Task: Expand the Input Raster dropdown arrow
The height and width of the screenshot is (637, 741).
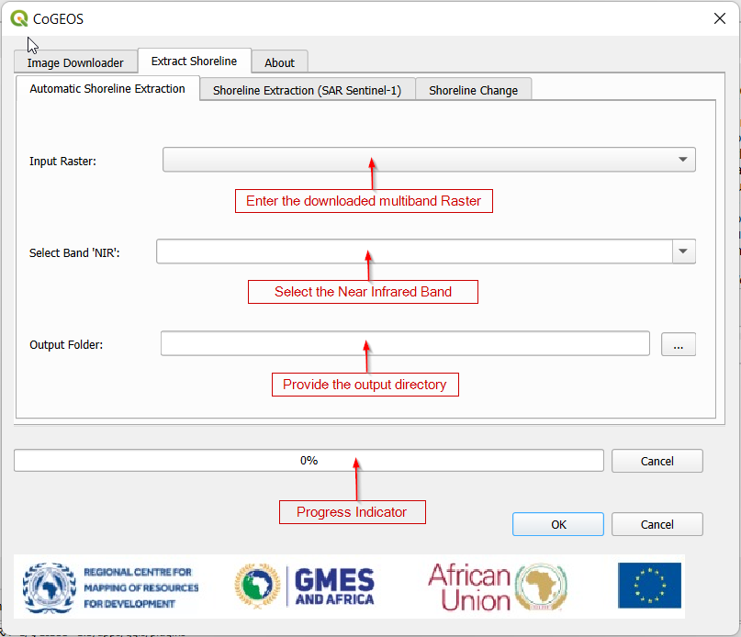Action: click(682, 160)
